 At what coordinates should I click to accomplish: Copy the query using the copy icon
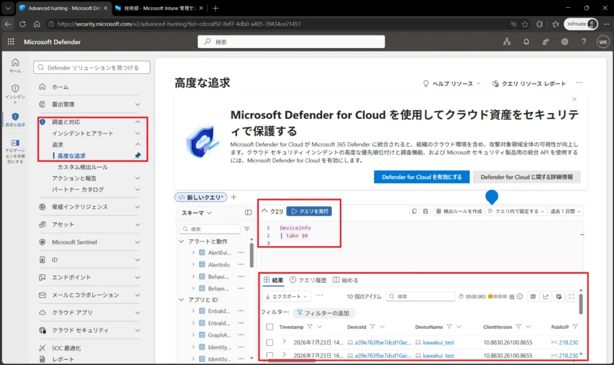click(x=414, y=211)
